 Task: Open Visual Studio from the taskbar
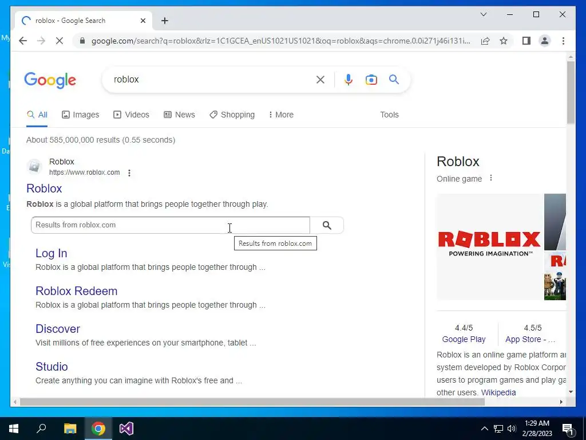pyautogui.click(x=126, y=429)
